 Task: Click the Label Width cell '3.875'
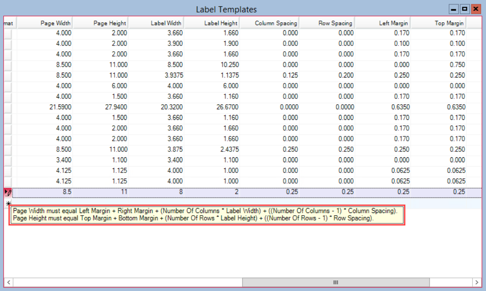coord(156,149)
